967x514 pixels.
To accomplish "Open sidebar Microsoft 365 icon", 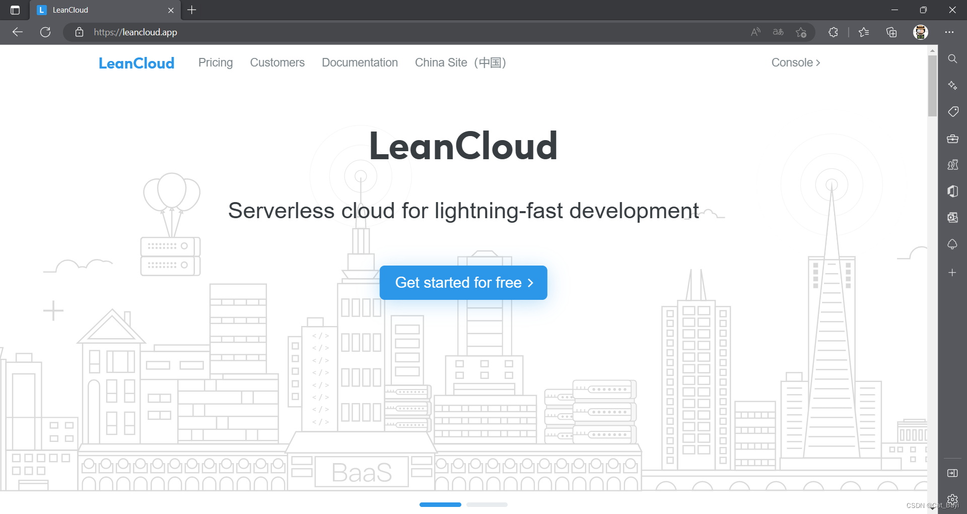I will point(952,191).
